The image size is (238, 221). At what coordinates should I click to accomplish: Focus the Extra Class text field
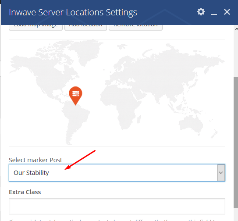(117, 206)
